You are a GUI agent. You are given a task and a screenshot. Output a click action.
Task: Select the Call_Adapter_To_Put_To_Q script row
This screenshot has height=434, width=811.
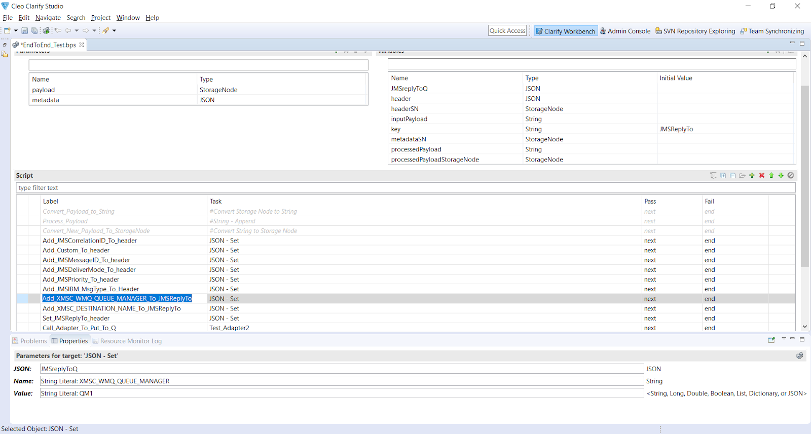click(x=79, y=328)
